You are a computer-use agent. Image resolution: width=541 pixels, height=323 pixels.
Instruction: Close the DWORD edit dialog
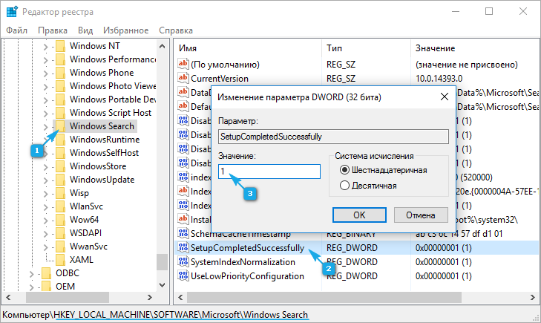pos(443,97)
